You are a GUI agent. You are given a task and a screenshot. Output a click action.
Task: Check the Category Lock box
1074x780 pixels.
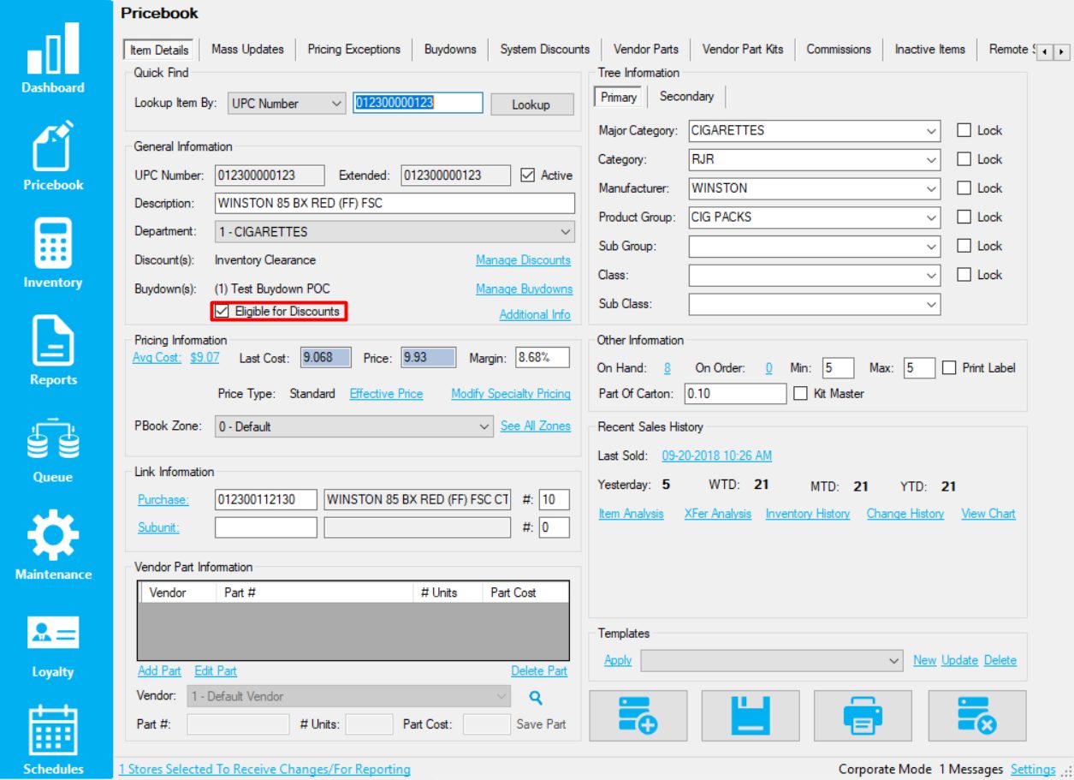pos(964,159)
